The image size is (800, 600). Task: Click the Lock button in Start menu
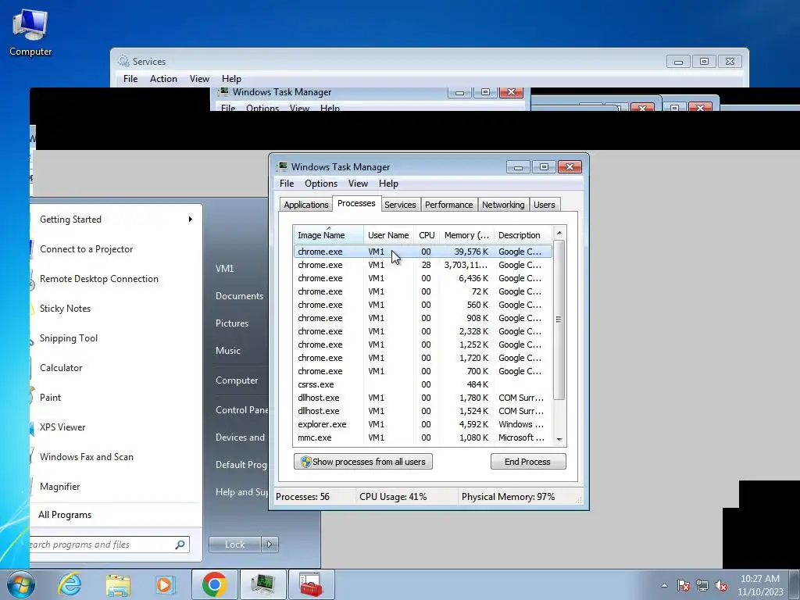pyautogui.click(x=234, y=545)
